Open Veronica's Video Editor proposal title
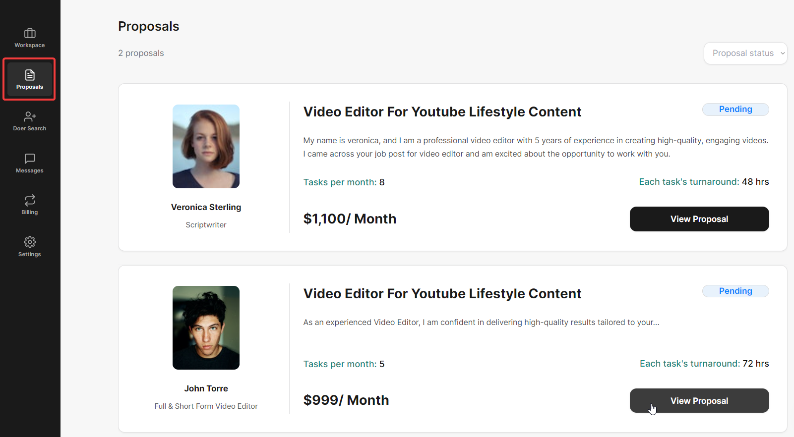794x437 pixels. pos(442,112)
